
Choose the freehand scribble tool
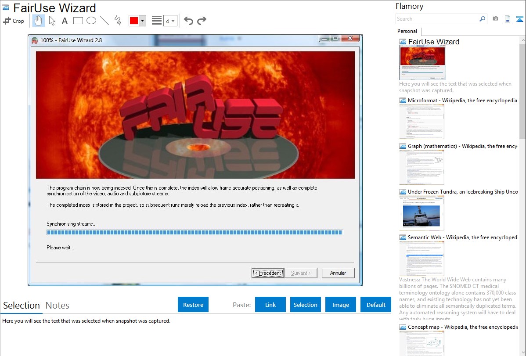click(118, 21)
